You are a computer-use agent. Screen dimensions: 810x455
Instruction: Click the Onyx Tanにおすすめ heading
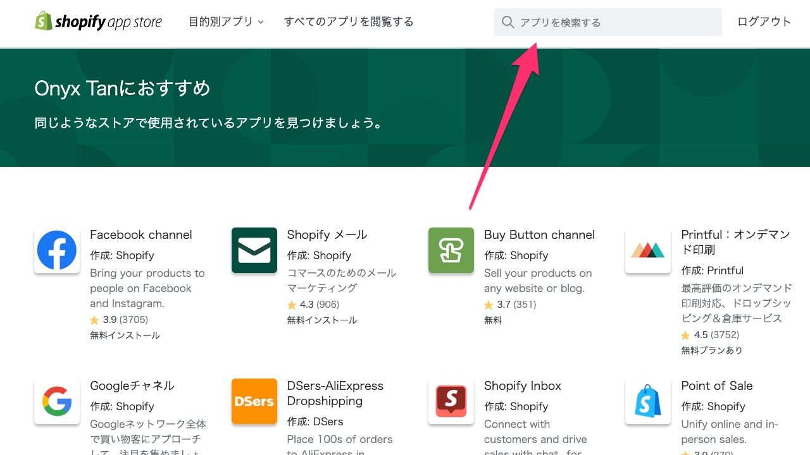(x=122, y=88)
